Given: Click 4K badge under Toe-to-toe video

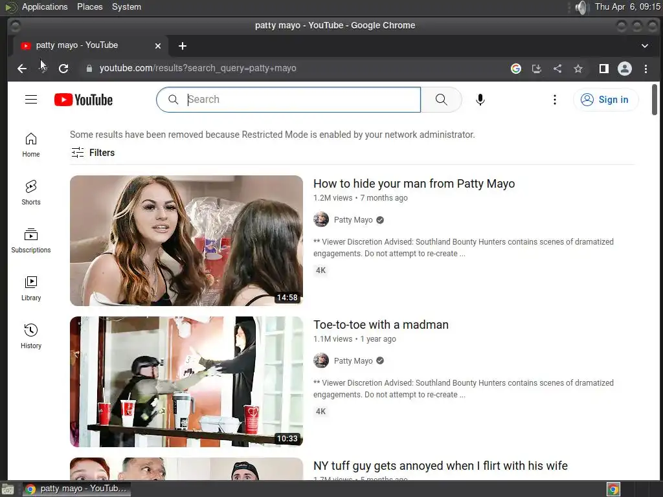Looking at the screenshot, I should coord(321,412).
